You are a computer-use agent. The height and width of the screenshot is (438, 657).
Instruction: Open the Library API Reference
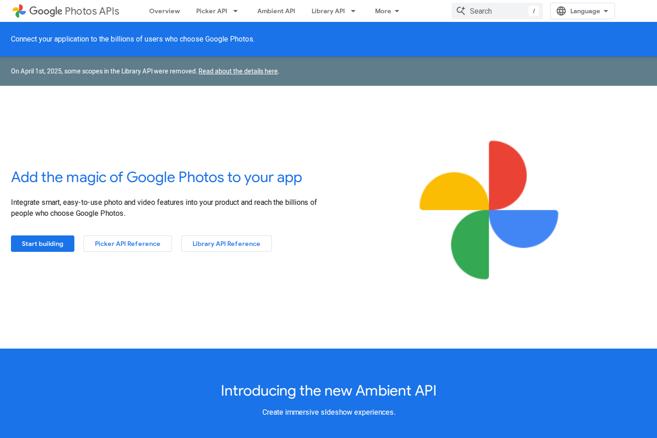click(x=226, y=244)
